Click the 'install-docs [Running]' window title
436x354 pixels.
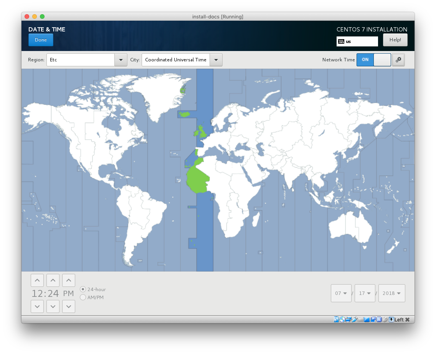point(218,16)
